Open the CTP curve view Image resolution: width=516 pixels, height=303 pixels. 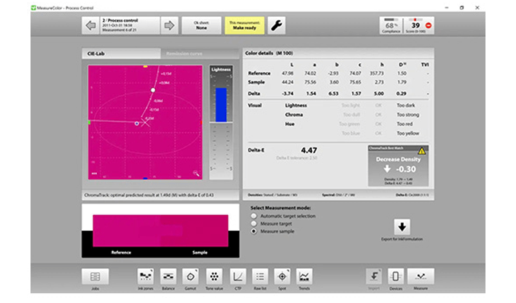click(237, 277)
